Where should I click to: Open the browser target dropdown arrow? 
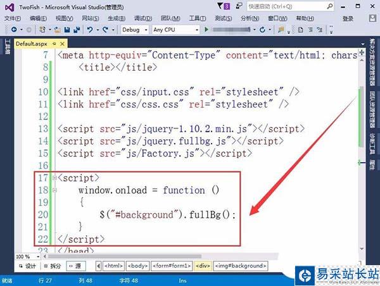255,30
